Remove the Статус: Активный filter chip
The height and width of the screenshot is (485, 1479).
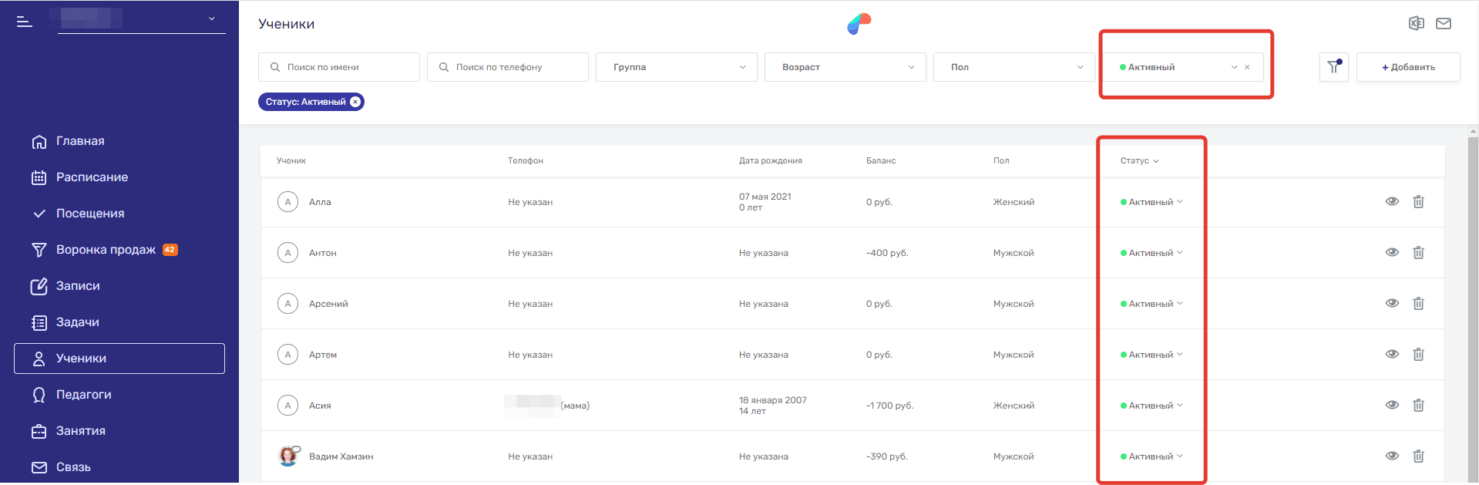(355, 102)
